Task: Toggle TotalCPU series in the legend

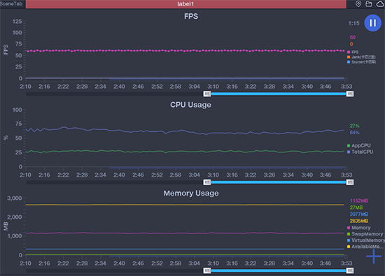Action: pyautogui.click(x=360, y=152)
